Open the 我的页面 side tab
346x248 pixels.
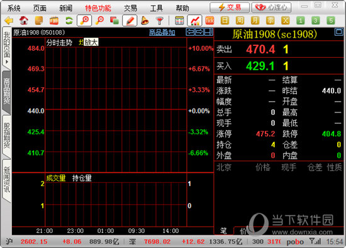7,47
